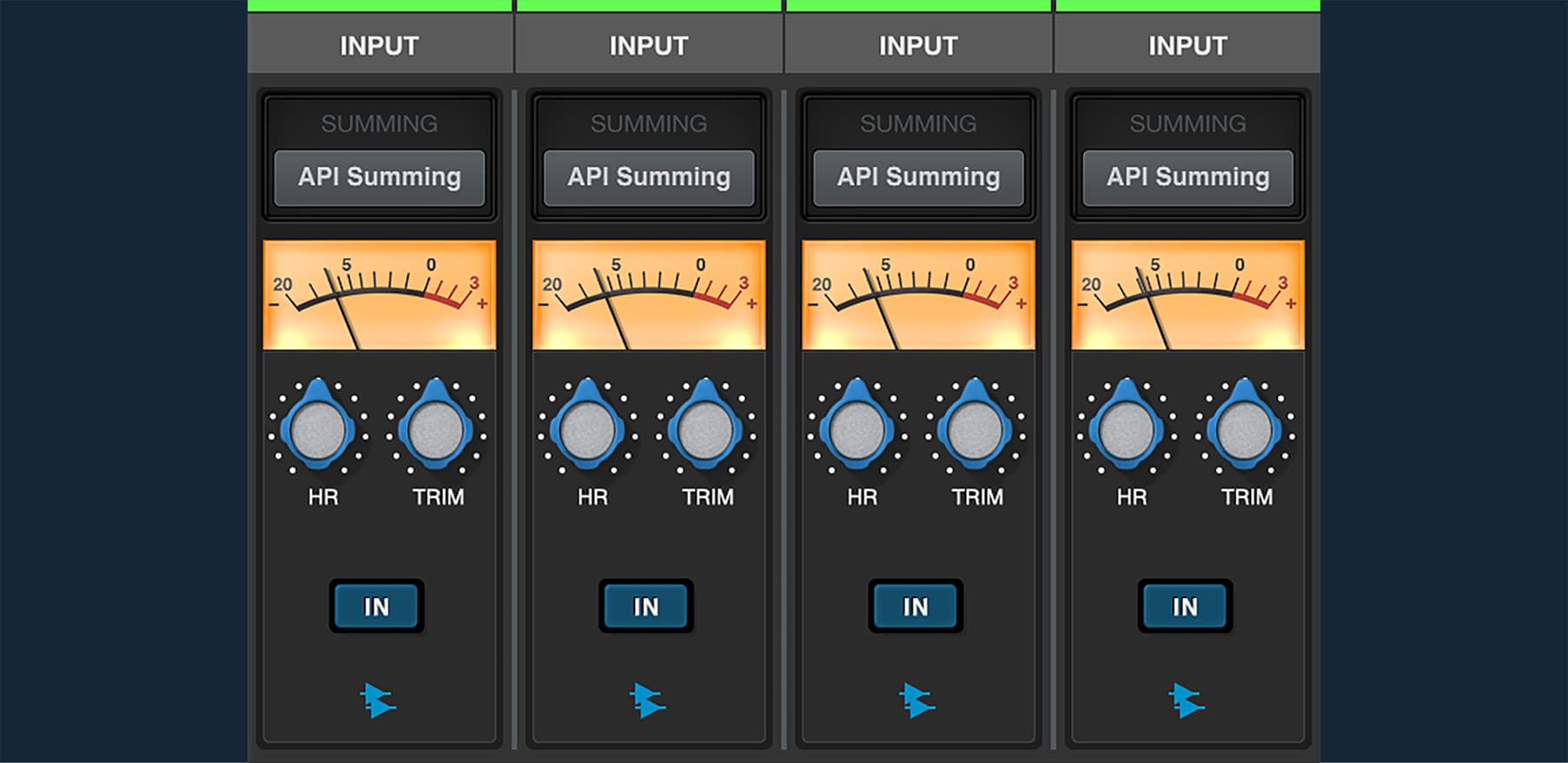Click the TRIM knob on the fourth channel
The image size is (1568, 763).
(1244, 430)
